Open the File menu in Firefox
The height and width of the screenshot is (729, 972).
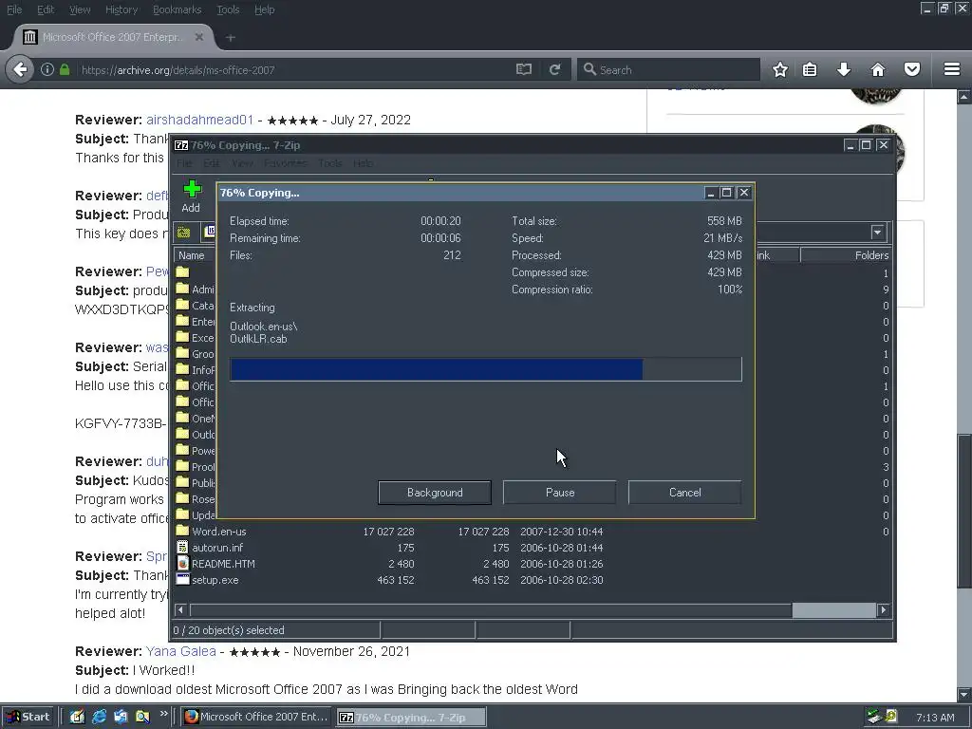[14, 9]
